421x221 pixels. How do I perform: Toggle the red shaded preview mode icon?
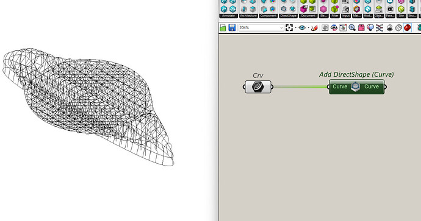(x=408, y=27)
